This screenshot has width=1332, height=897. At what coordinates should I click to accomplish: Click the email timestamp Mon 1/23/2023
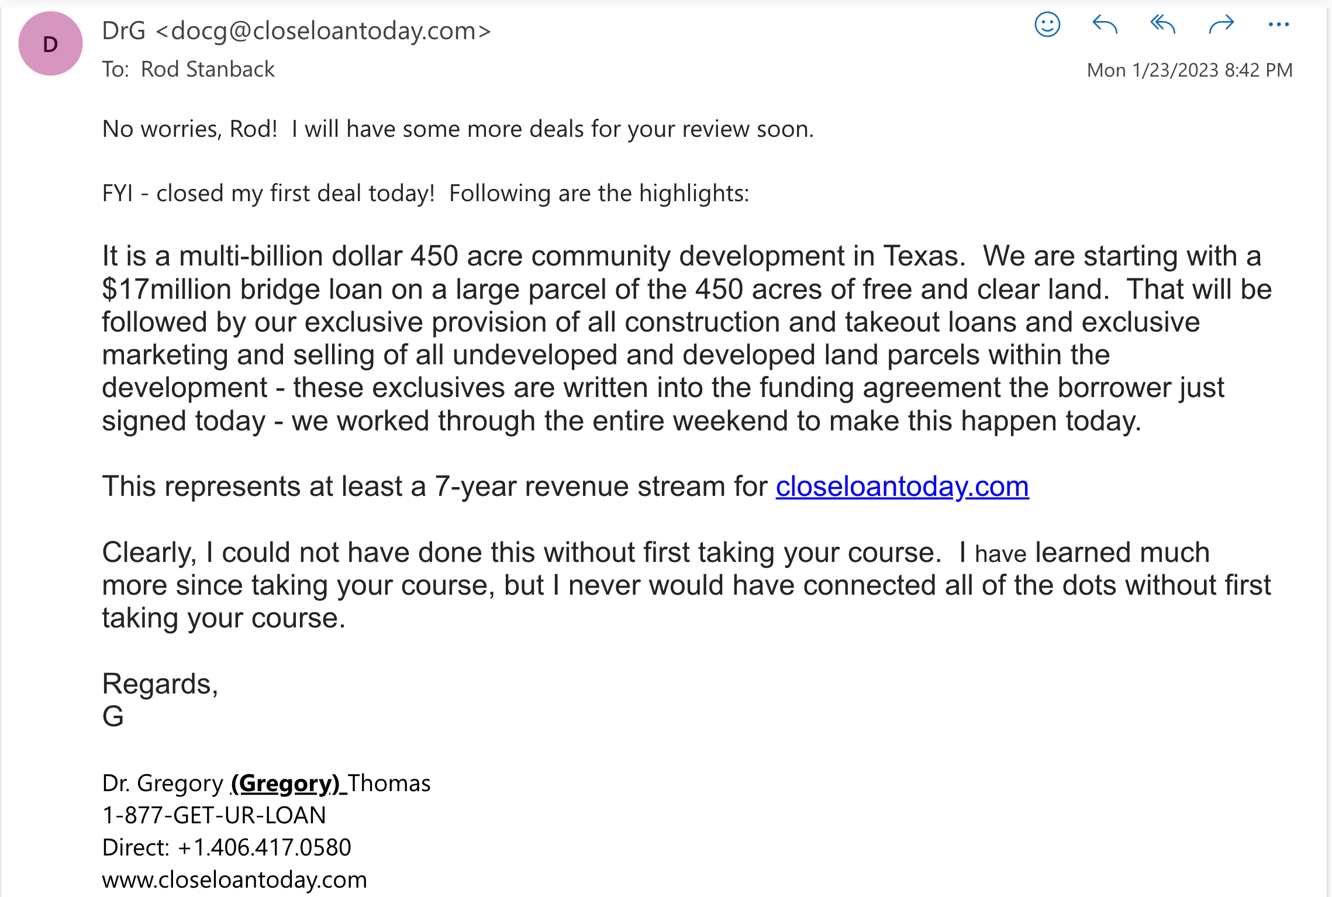[1189, 70]
